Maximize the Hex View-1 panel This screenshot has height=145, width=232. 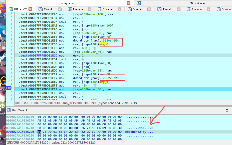click(x=227, y=110)
